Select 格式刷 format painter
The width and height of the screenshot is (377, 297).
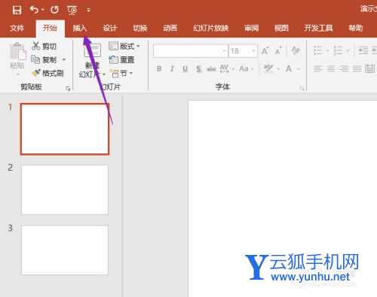tap(48, 73)
